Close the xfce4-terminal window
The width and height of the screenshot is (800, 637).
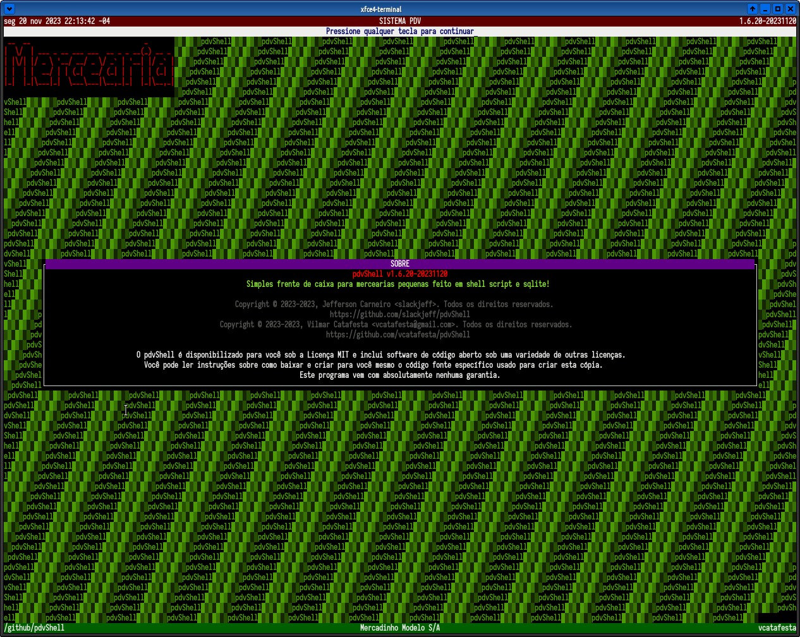point(791,9)
